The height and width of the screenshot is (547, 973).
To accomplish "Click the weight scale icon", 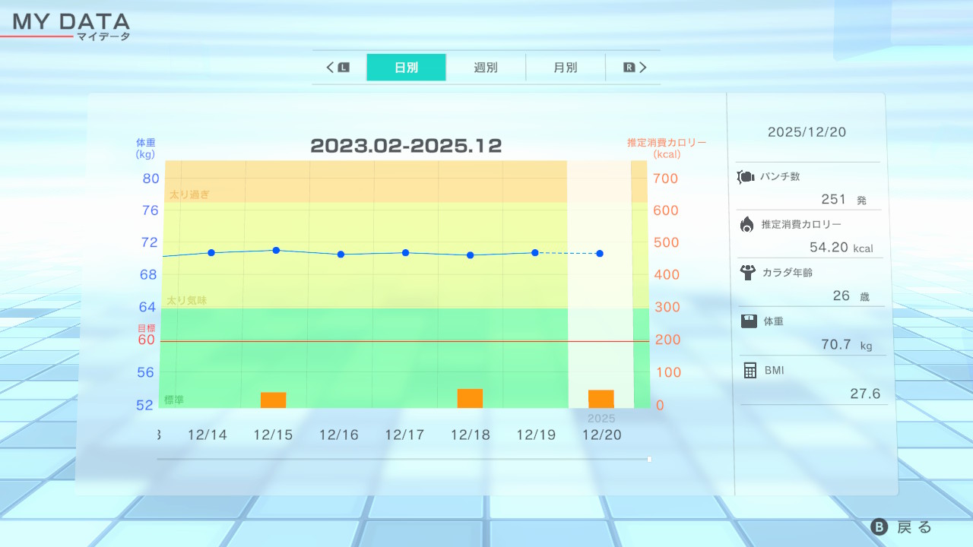I will [749, 321].
